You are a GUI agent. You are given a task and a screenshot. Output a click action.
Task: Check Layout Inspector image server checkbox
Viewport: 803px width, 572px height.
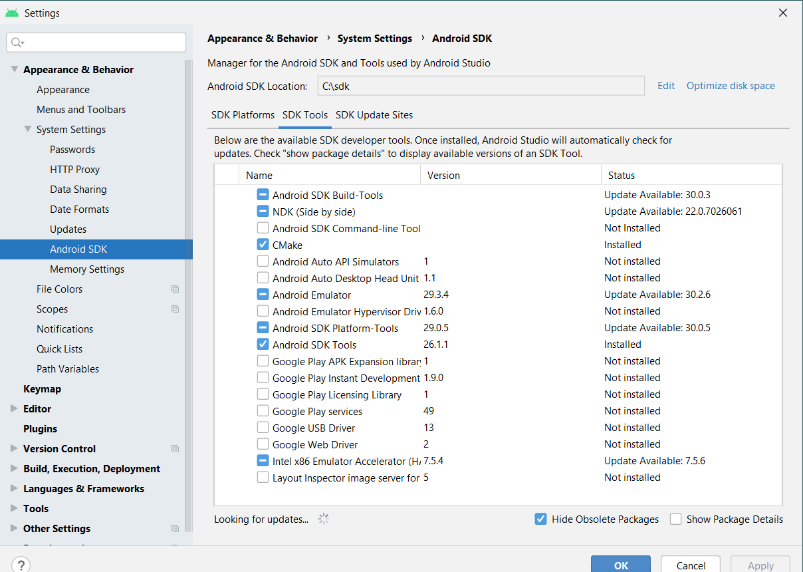point(263,478)
